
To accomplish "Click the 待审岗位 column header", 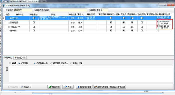I will click(20, 14).
